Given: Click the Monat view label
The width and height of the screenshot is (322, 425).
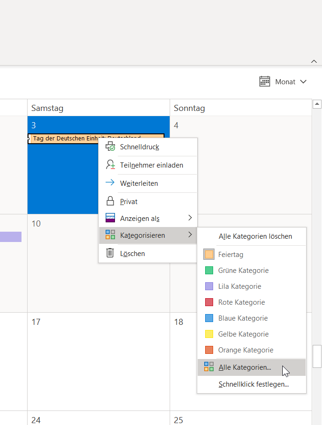Looking at the screenshot, I should click(x=285, y=82).
